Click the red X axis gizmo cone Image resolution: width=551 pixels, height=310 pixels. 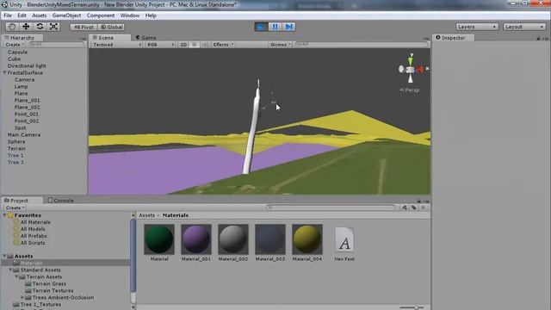(419, 69)
